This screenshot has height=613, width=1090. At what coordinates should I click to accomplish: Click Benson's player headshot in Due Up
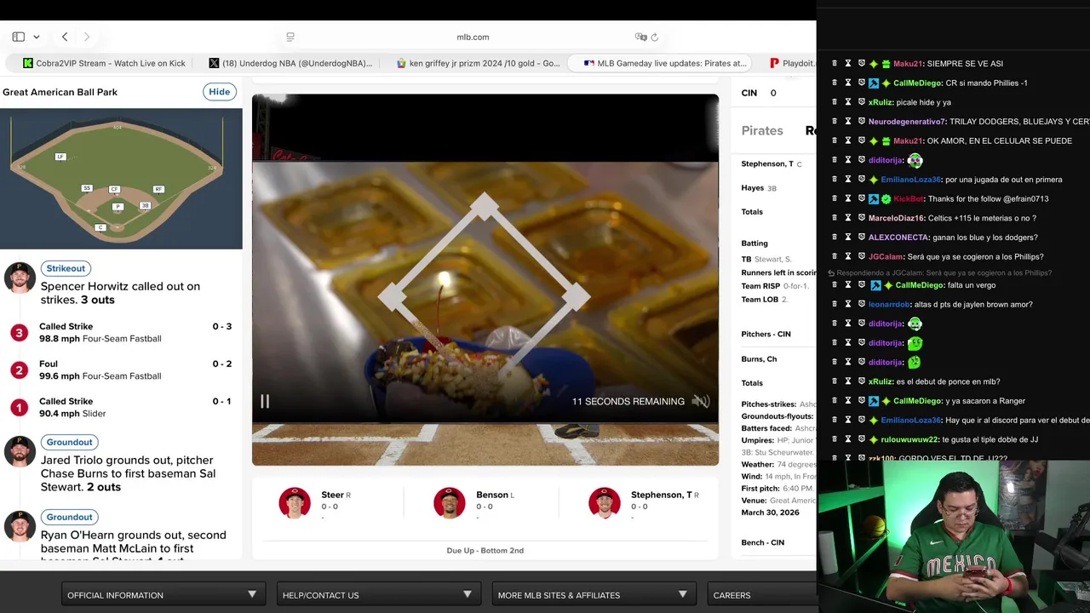(x=449, y=502)
